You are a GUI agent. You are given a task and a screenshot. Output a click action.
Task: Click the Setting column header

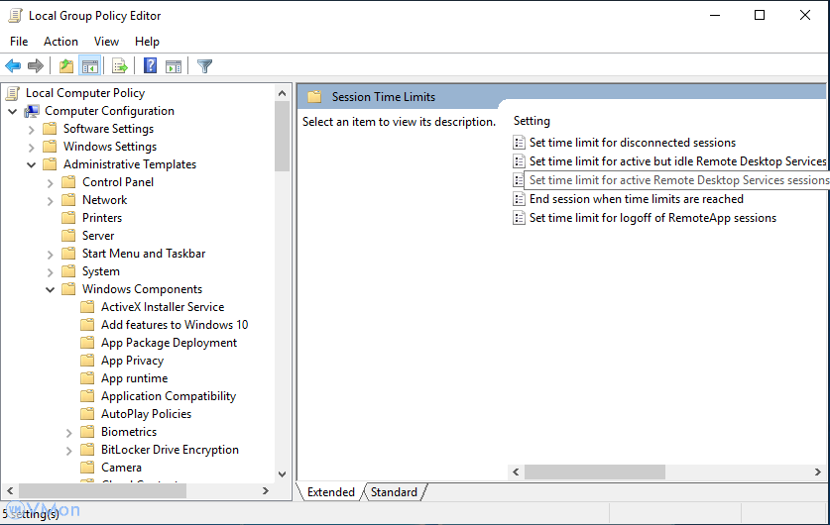pos(533,121)
